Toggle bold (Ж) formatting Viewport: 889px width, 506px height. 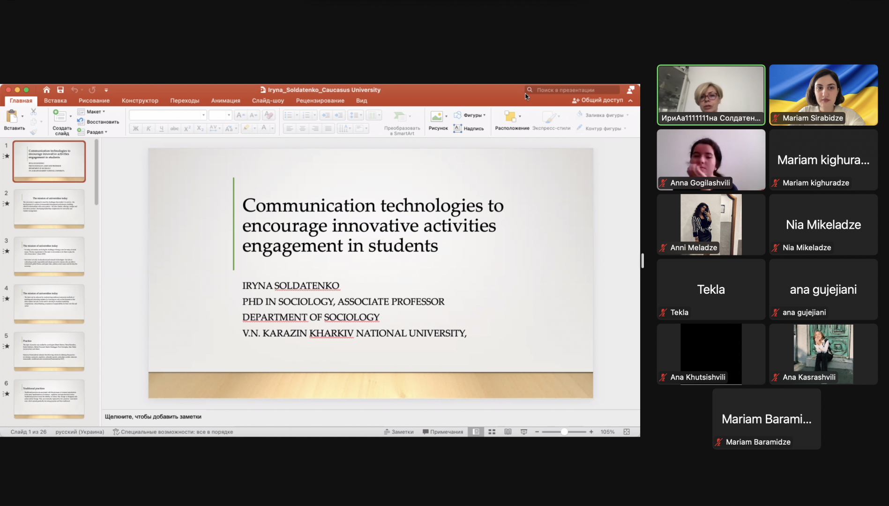136,128
